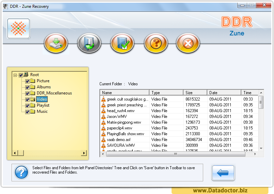Select the Picture tree item
Viewport: 274px width, 194px height.
[x=43, y=81]
